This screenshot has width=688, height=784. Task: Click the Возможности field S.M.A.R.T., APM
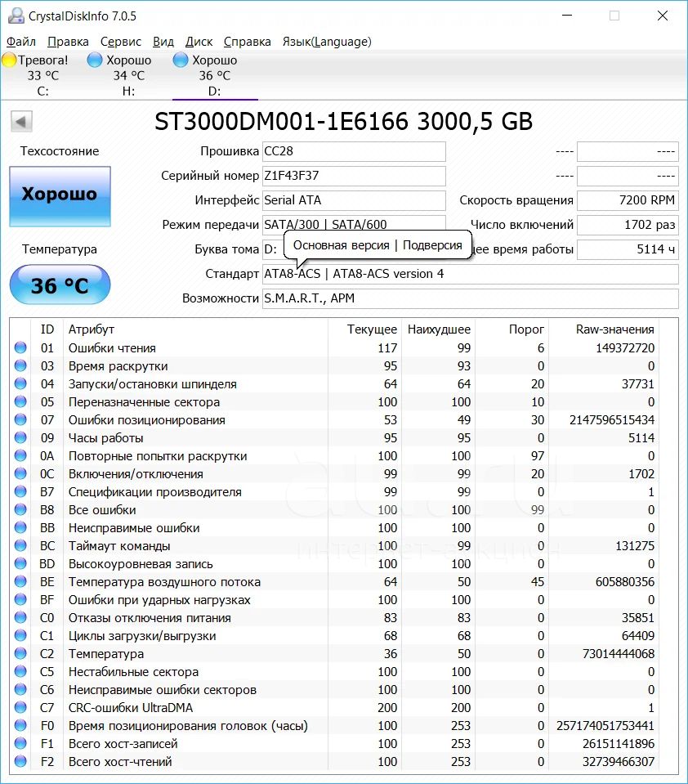point(470,298)
